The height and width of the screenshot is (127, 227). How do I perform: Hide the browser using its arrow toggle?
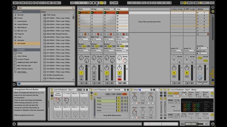(x=14, y=7)
